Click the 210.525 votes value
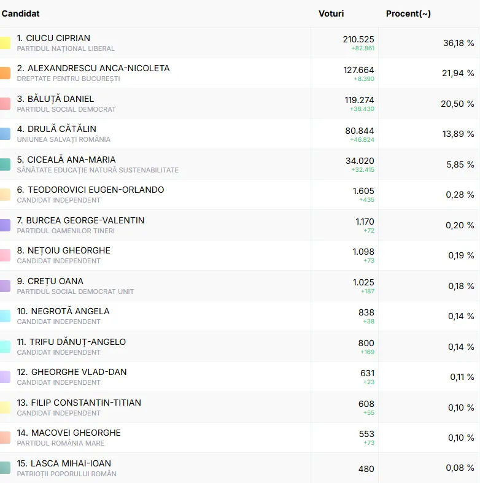Image resolution: width=480 pixels, height=483 pixels. pos(358,39)
